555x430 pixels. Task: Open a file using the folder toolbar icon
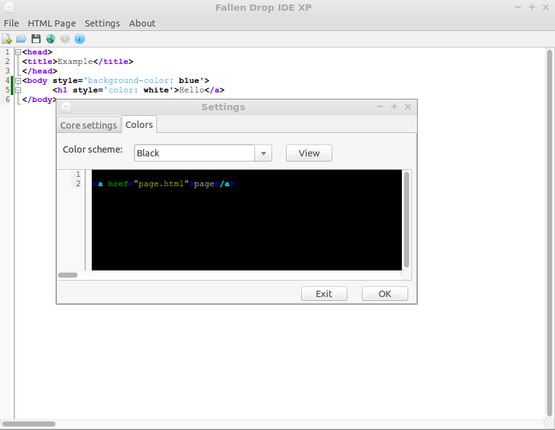point(22,39)
